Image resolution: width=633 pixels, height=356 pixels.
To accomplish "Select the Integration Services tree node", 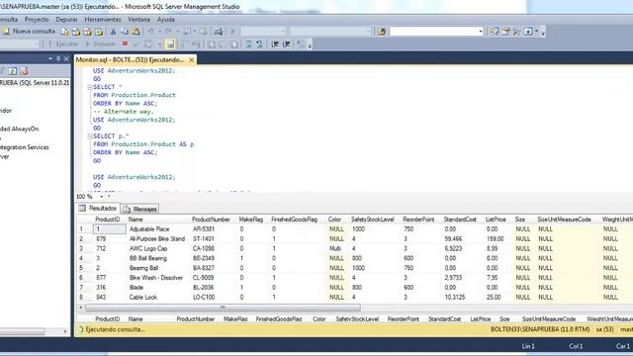I will coord(24,147).
